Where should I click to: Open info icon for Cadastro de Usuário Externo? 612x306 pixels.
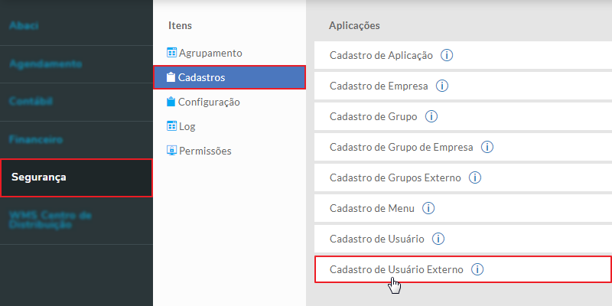[478, 269]
